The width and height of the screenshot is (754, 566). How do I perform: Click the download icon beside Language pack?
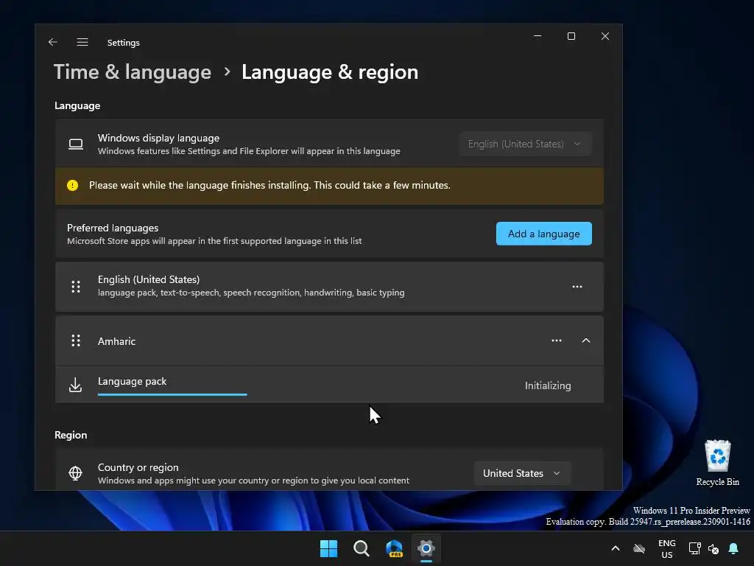[76, 385]
